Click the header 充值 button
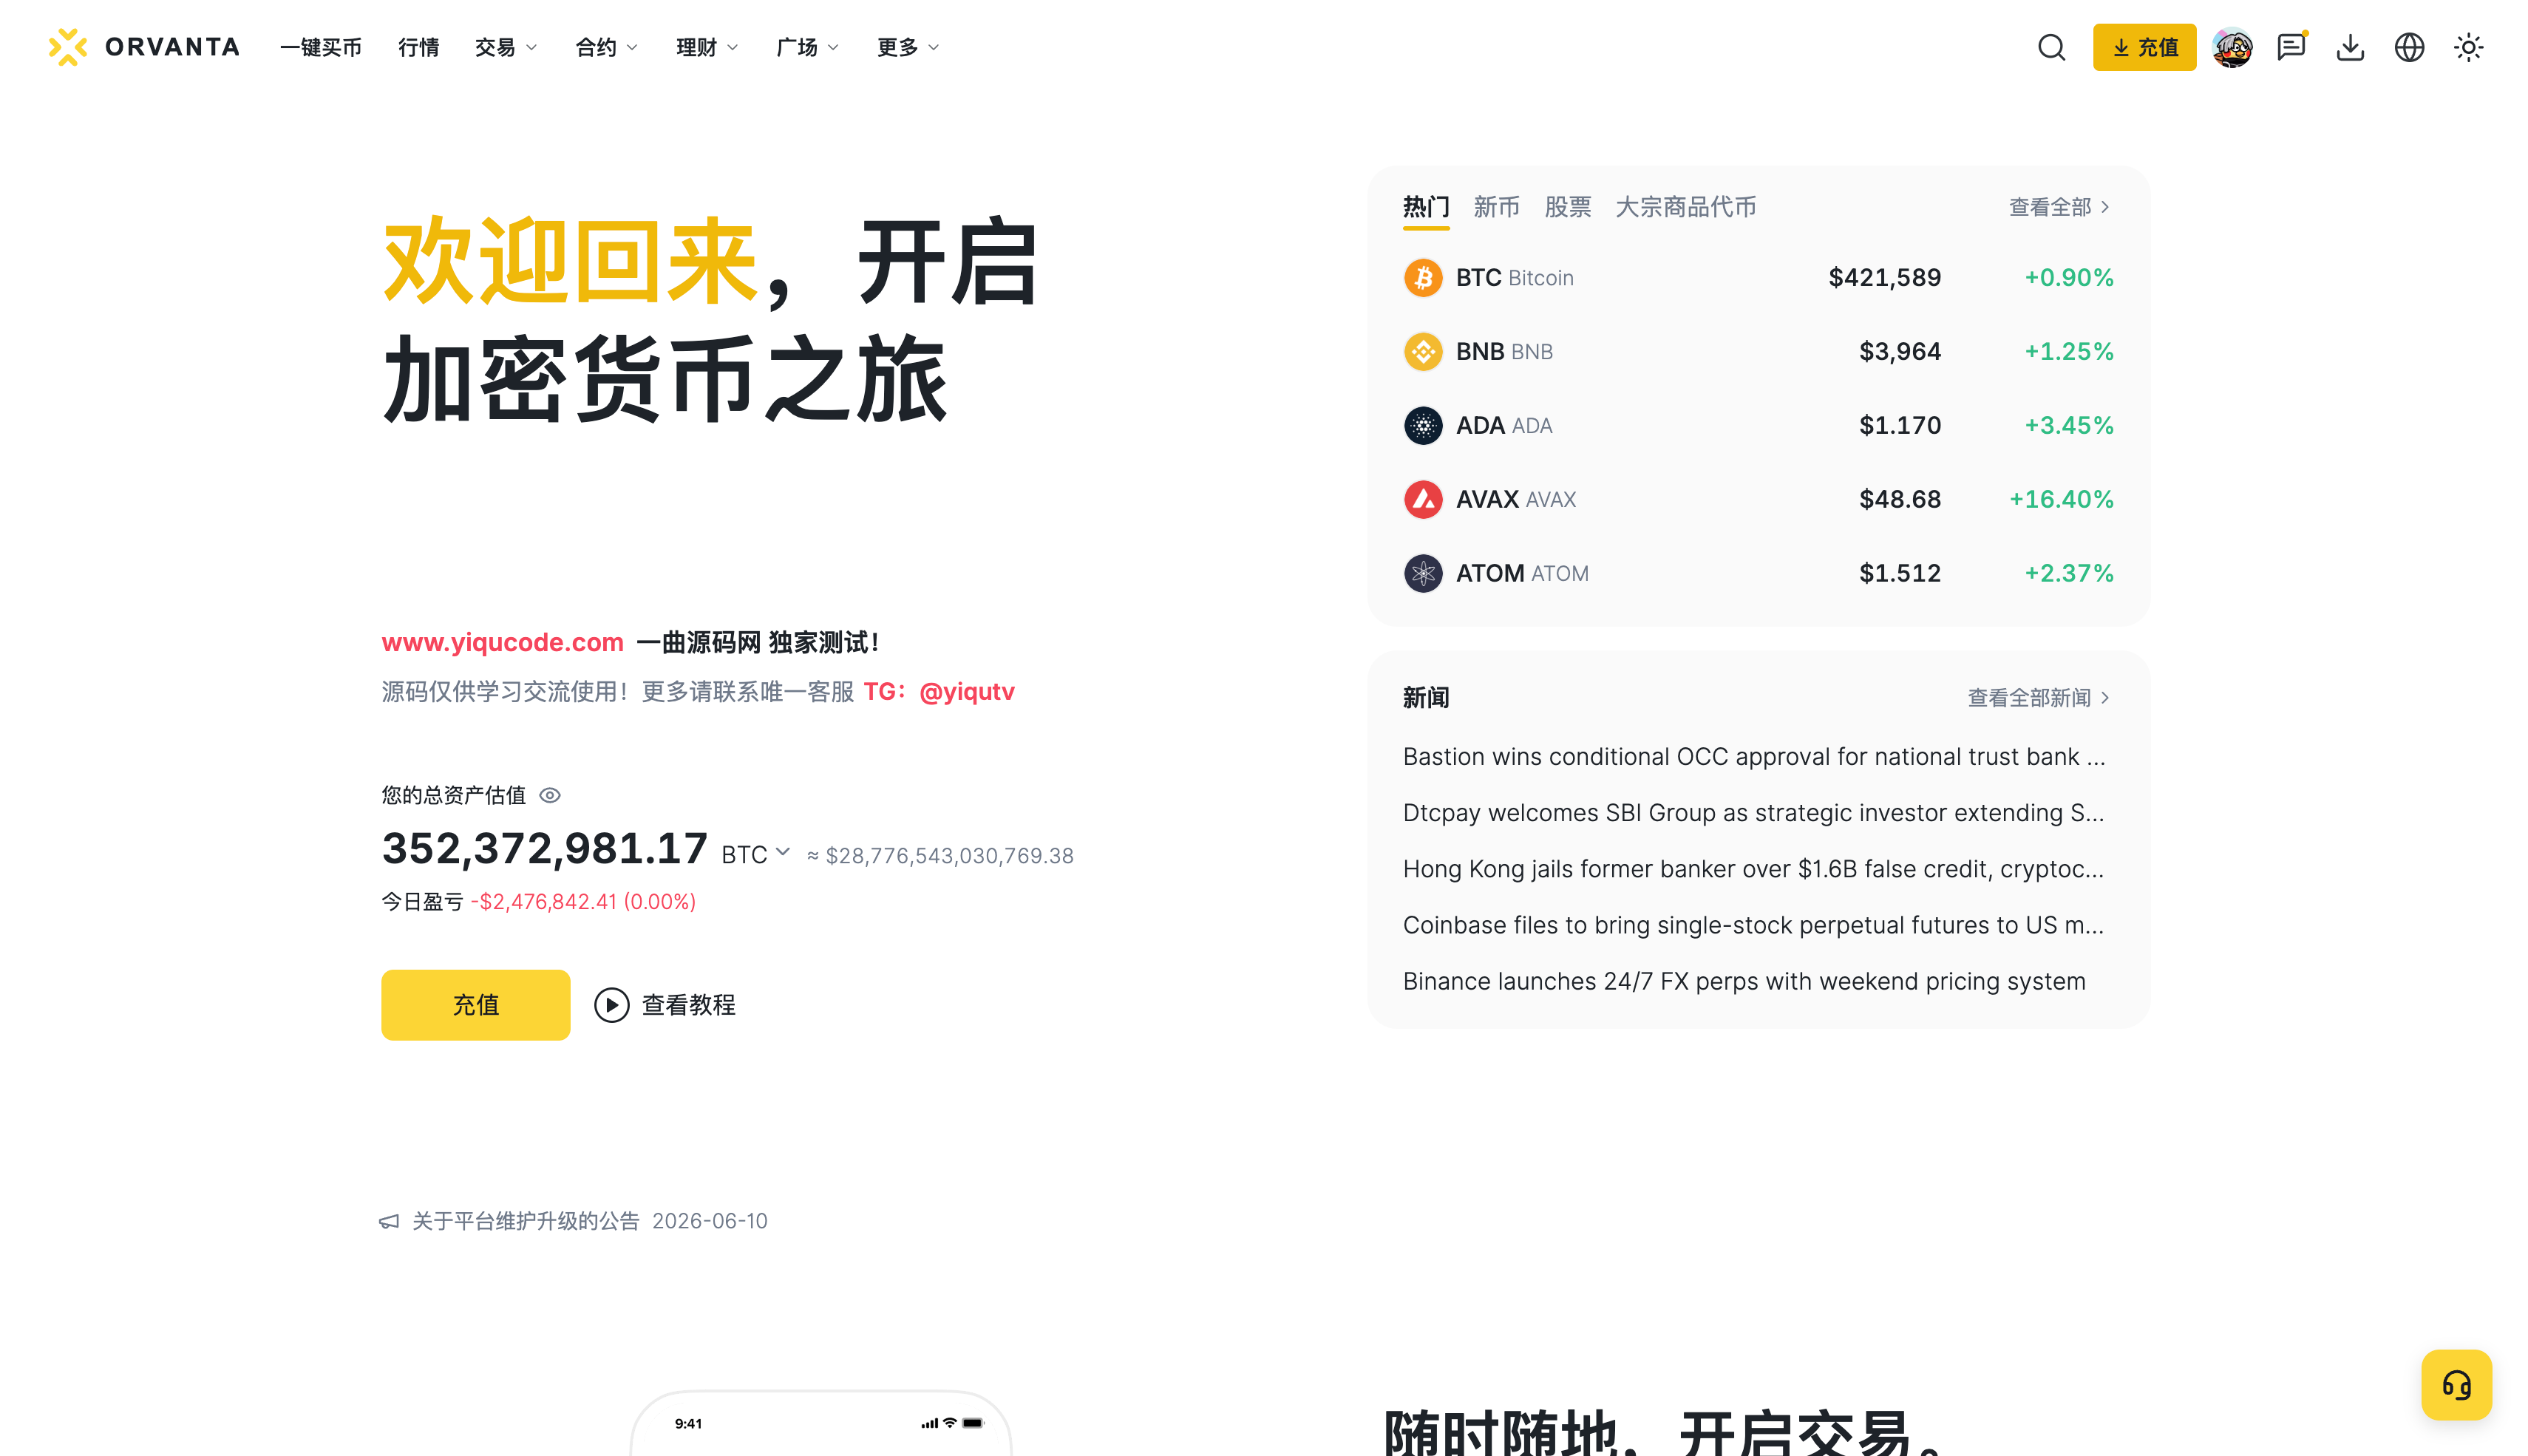 tap(2144, 47)
